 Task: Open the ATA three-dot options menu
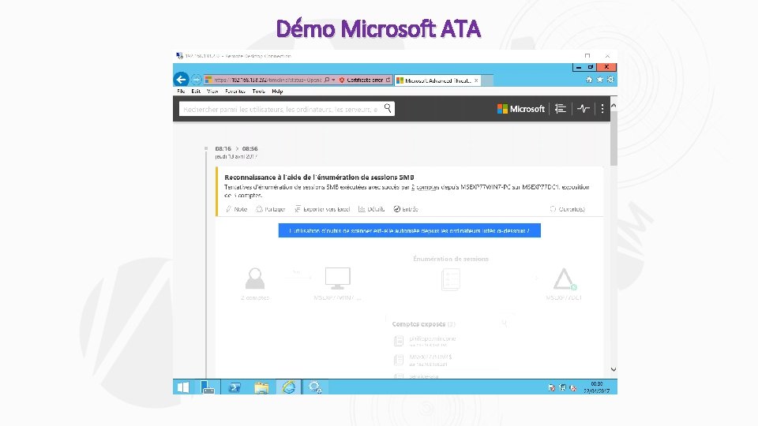(x=602, y=109)
